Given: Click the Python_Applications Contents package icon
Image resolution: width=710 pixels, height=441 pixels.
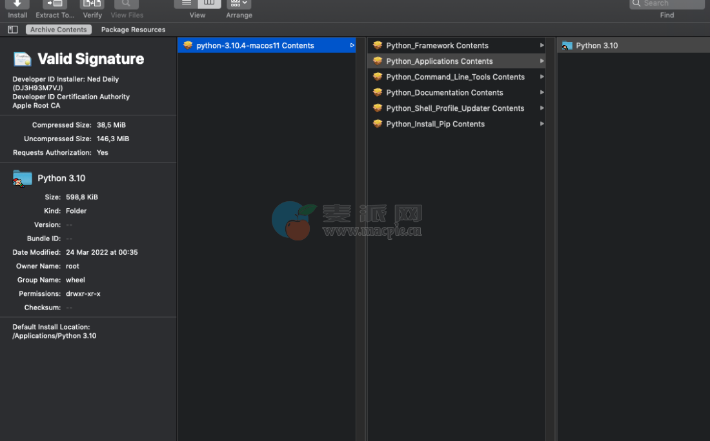Looking at the screenshot, I should point(378,61).
